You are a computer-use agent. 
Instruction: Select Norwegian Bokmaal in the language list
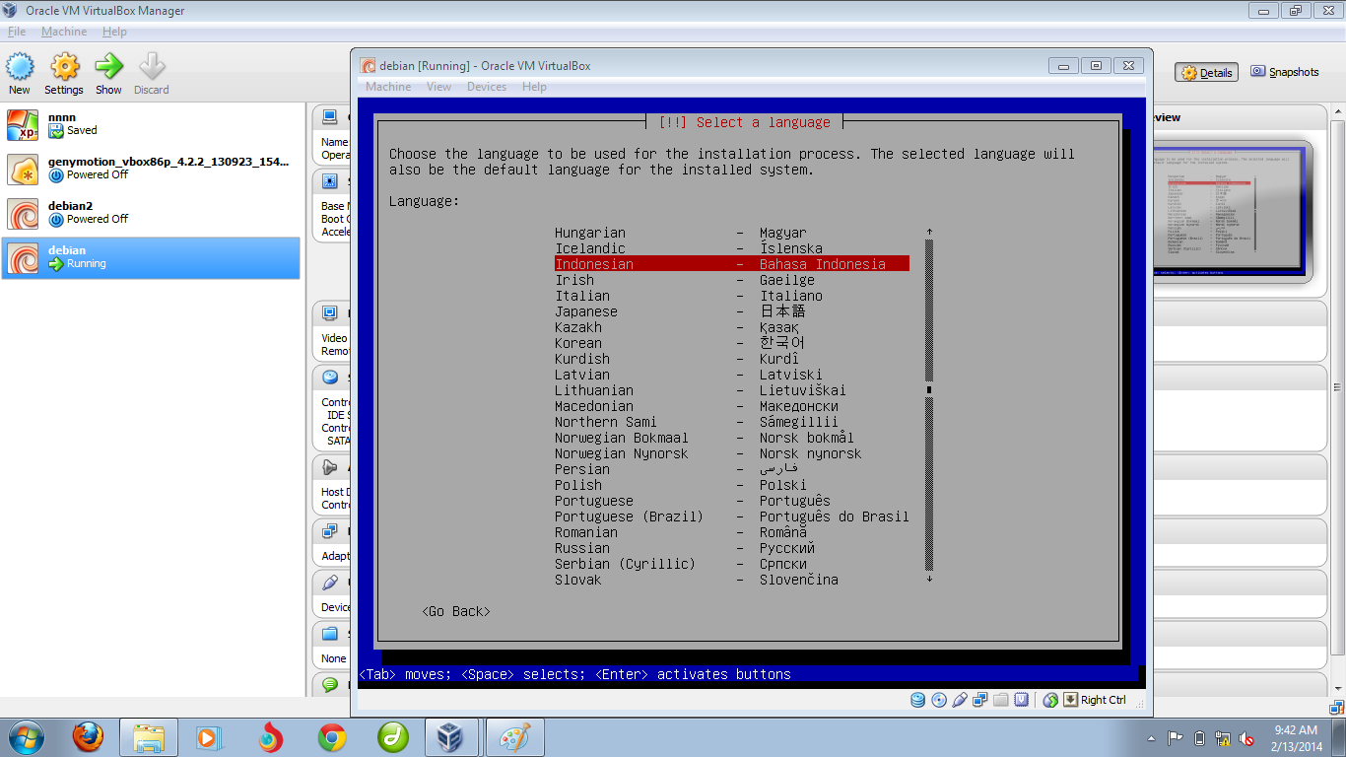731,438
